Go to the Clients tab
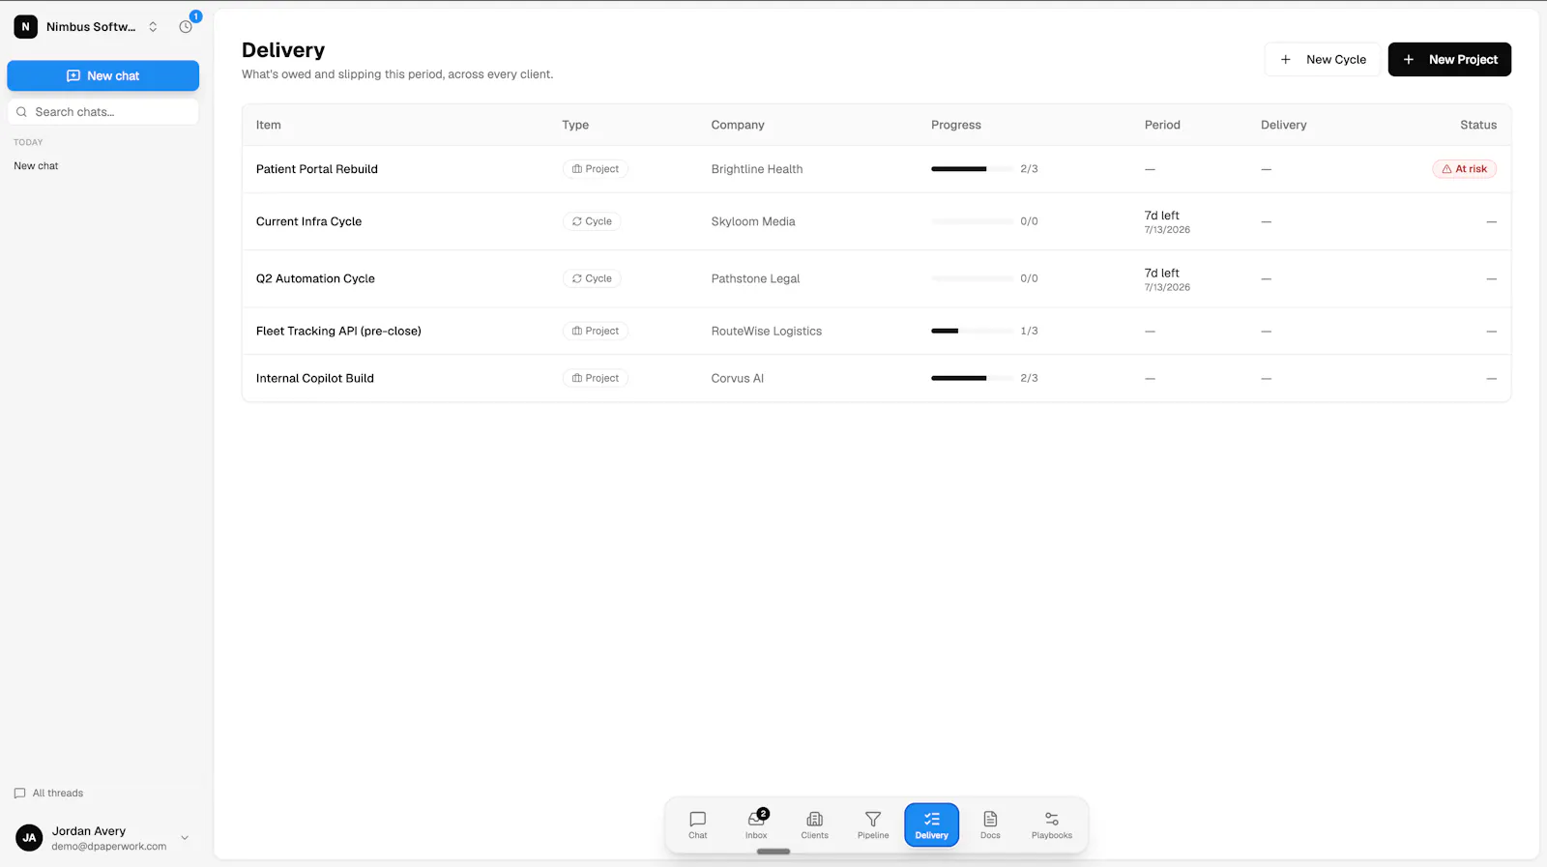 [814, 824]
